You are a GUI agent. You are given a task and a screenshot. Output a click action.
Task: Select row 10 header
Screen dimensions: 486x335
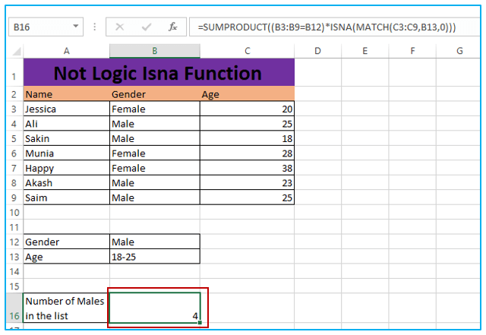(x=14, y=213)
